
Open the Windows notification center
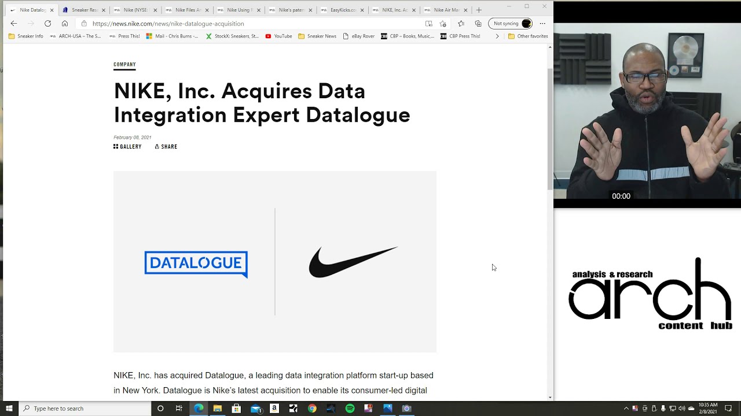tap(729, 408)
